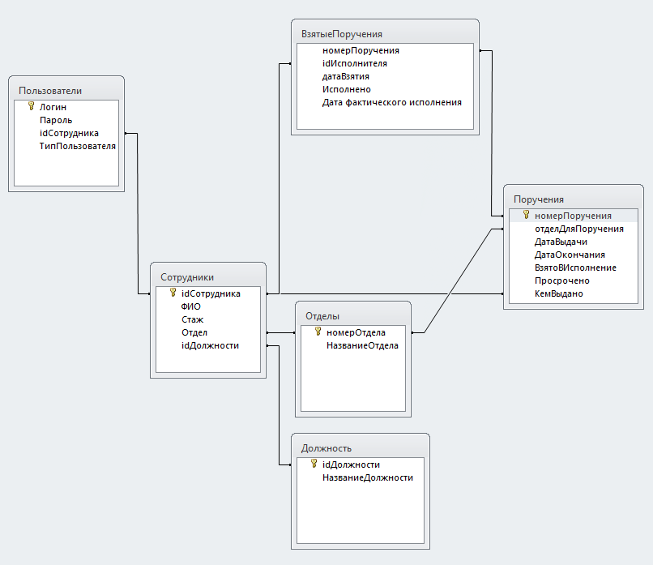The width and height of the screenshot is (653, 565).
Task: Select the ДатаВыдачи field
Action: point(561,242)
